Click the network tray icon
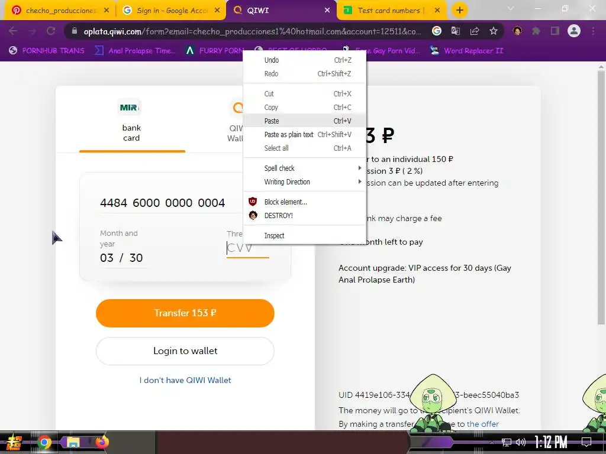606x454 pixels. pos(507,442)
